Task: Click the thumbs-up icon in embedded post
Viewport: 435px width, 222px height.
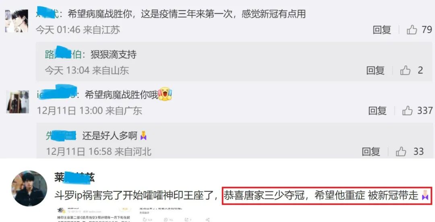Action: coord(145,220)
